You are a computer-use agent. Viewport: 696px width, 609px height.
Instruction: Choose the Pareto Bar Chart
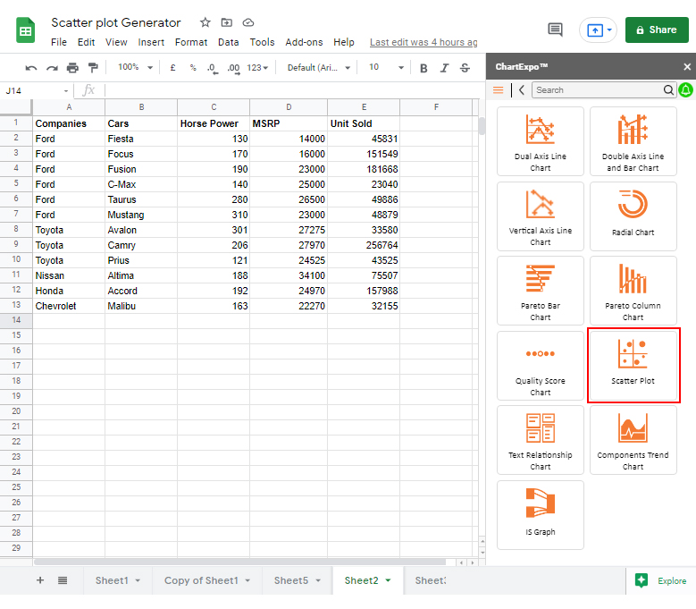(x=541, y=291)
